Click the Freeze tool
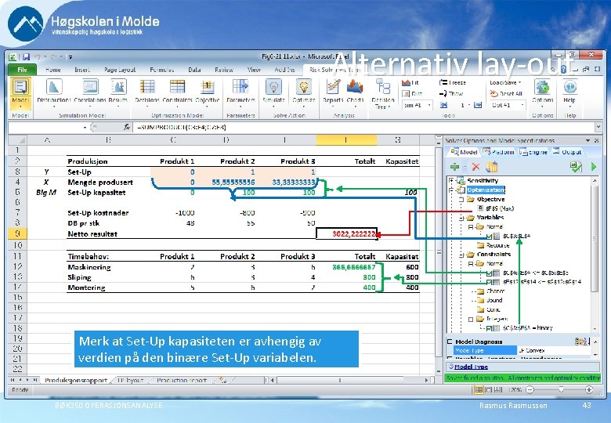Image resolution: width=611 pixels, height=423 pixels. point(453,82)
